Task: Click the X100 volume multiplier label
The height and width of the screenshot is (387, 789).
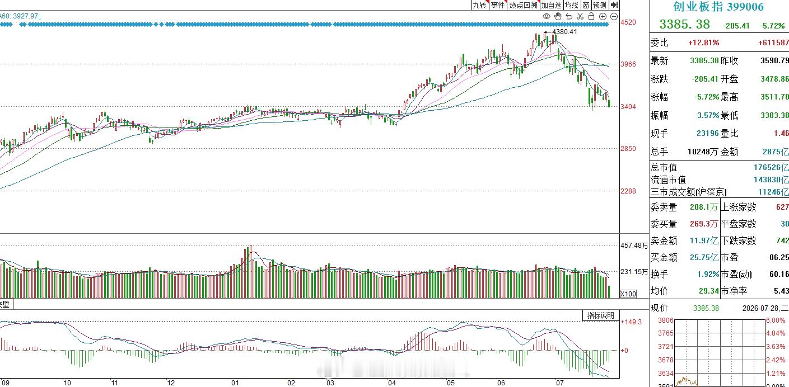Action: coord(629,294)
